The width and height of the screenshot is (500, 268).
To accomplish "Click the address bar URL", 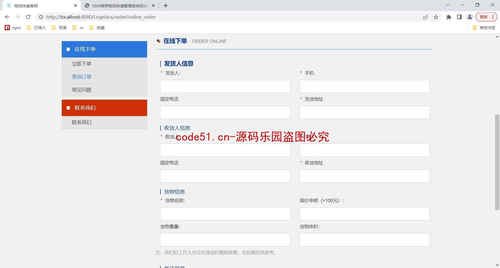I will coord(101,17).
